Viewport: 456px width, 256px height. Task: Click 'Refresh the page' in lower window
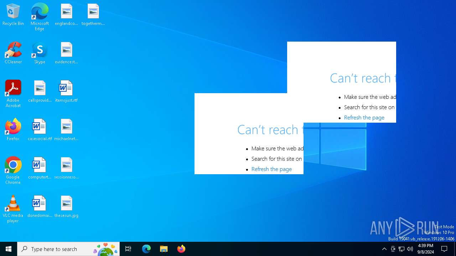271,169
